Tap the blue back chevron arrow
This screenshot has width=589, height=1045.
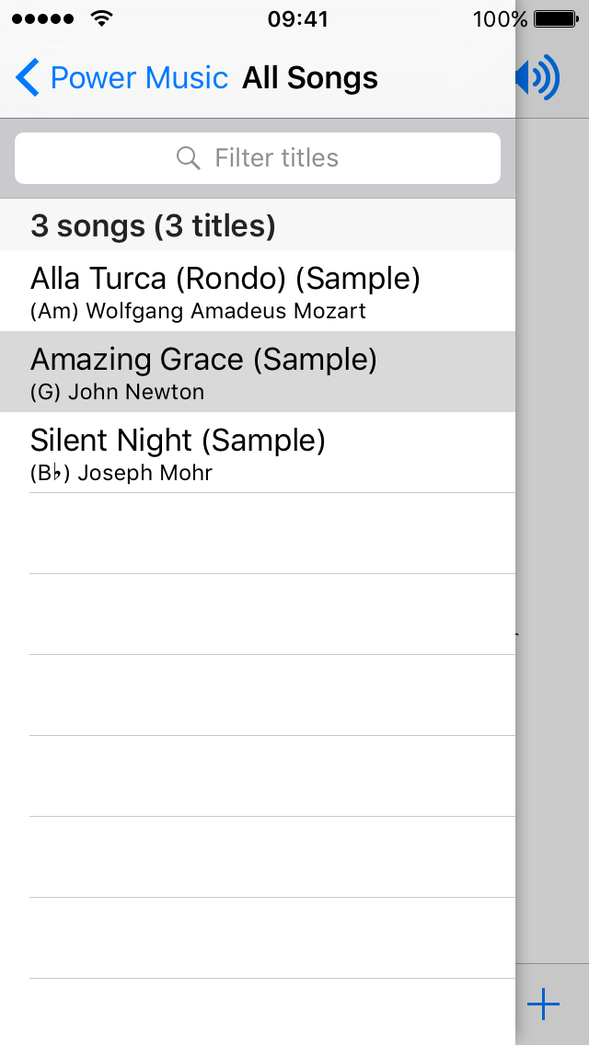tap(28, 78)
